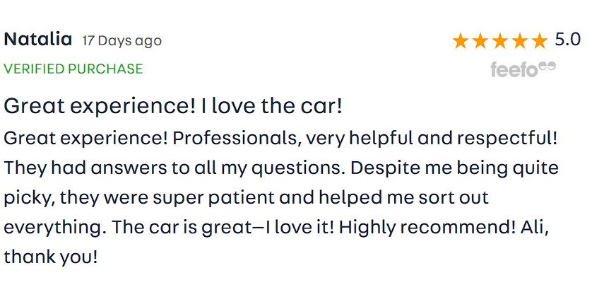Click the final 'thank you!' line
The width and height of the screenshot is (592, 297).
tap(50, 257)
